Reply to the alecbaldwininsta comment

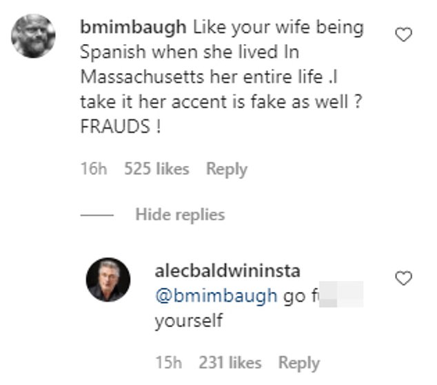click(299, 362)
